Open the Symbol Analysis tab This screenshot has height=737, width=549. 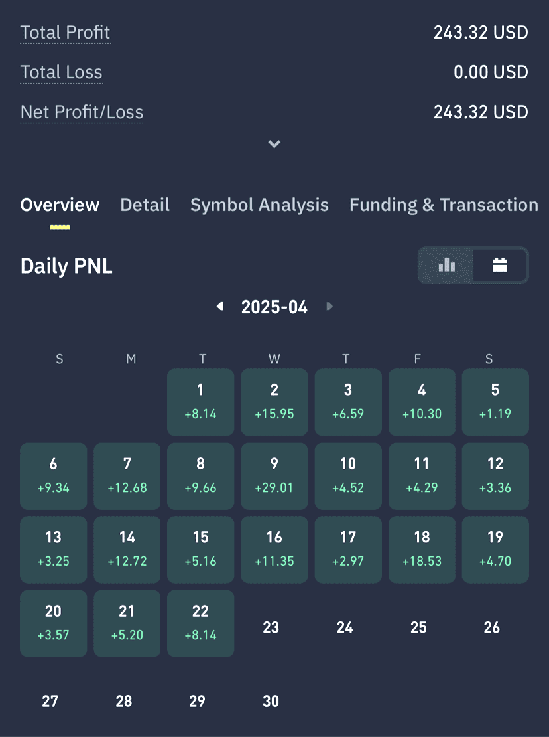pyautogui.click(x=259, y=205)
